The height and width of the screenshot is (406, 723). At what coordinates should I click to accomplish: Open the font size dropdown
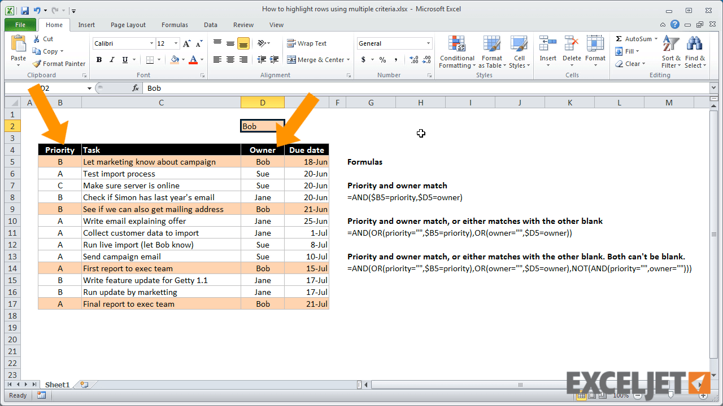coord(175,43)
